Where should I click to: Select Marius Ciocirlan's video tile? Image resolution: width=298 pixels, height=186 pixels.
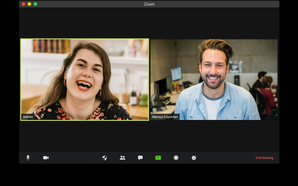click(214, 79)
